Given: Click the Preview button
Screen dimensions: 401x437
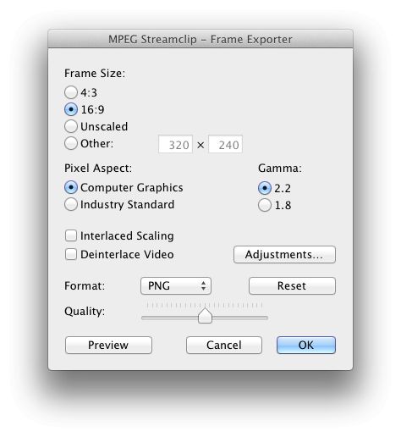Looking at the screenshot, I should point(108,345).
